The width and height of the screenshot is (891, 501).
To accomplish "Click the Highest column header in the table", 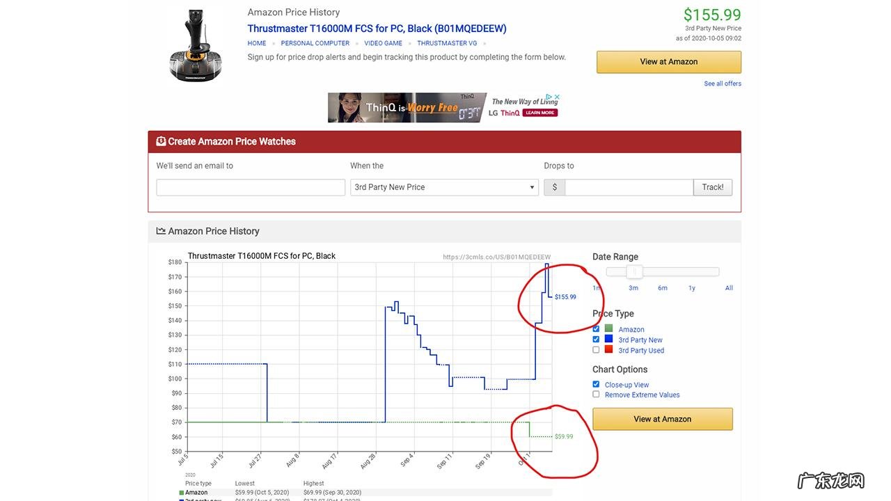I will tap(314, 484).
